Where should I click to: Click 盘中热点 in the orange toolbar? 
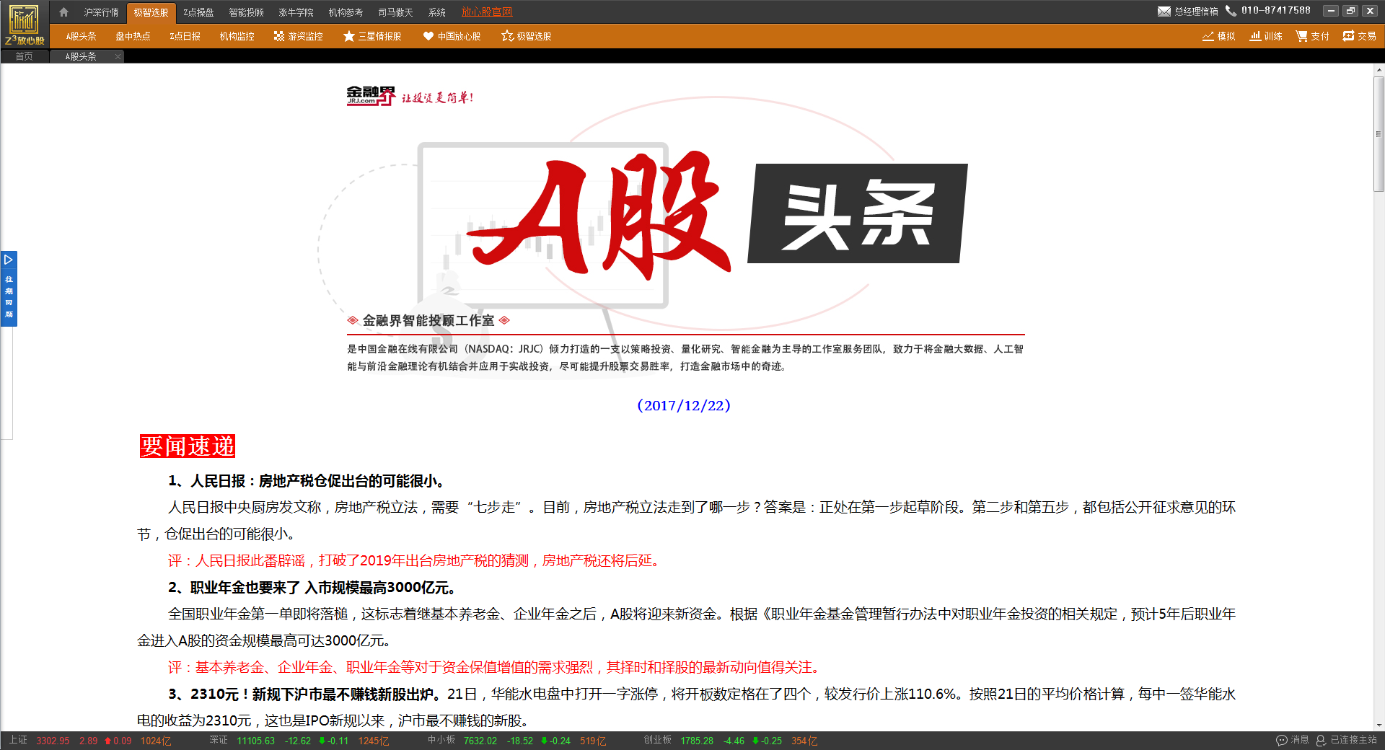tap(133, 36)
